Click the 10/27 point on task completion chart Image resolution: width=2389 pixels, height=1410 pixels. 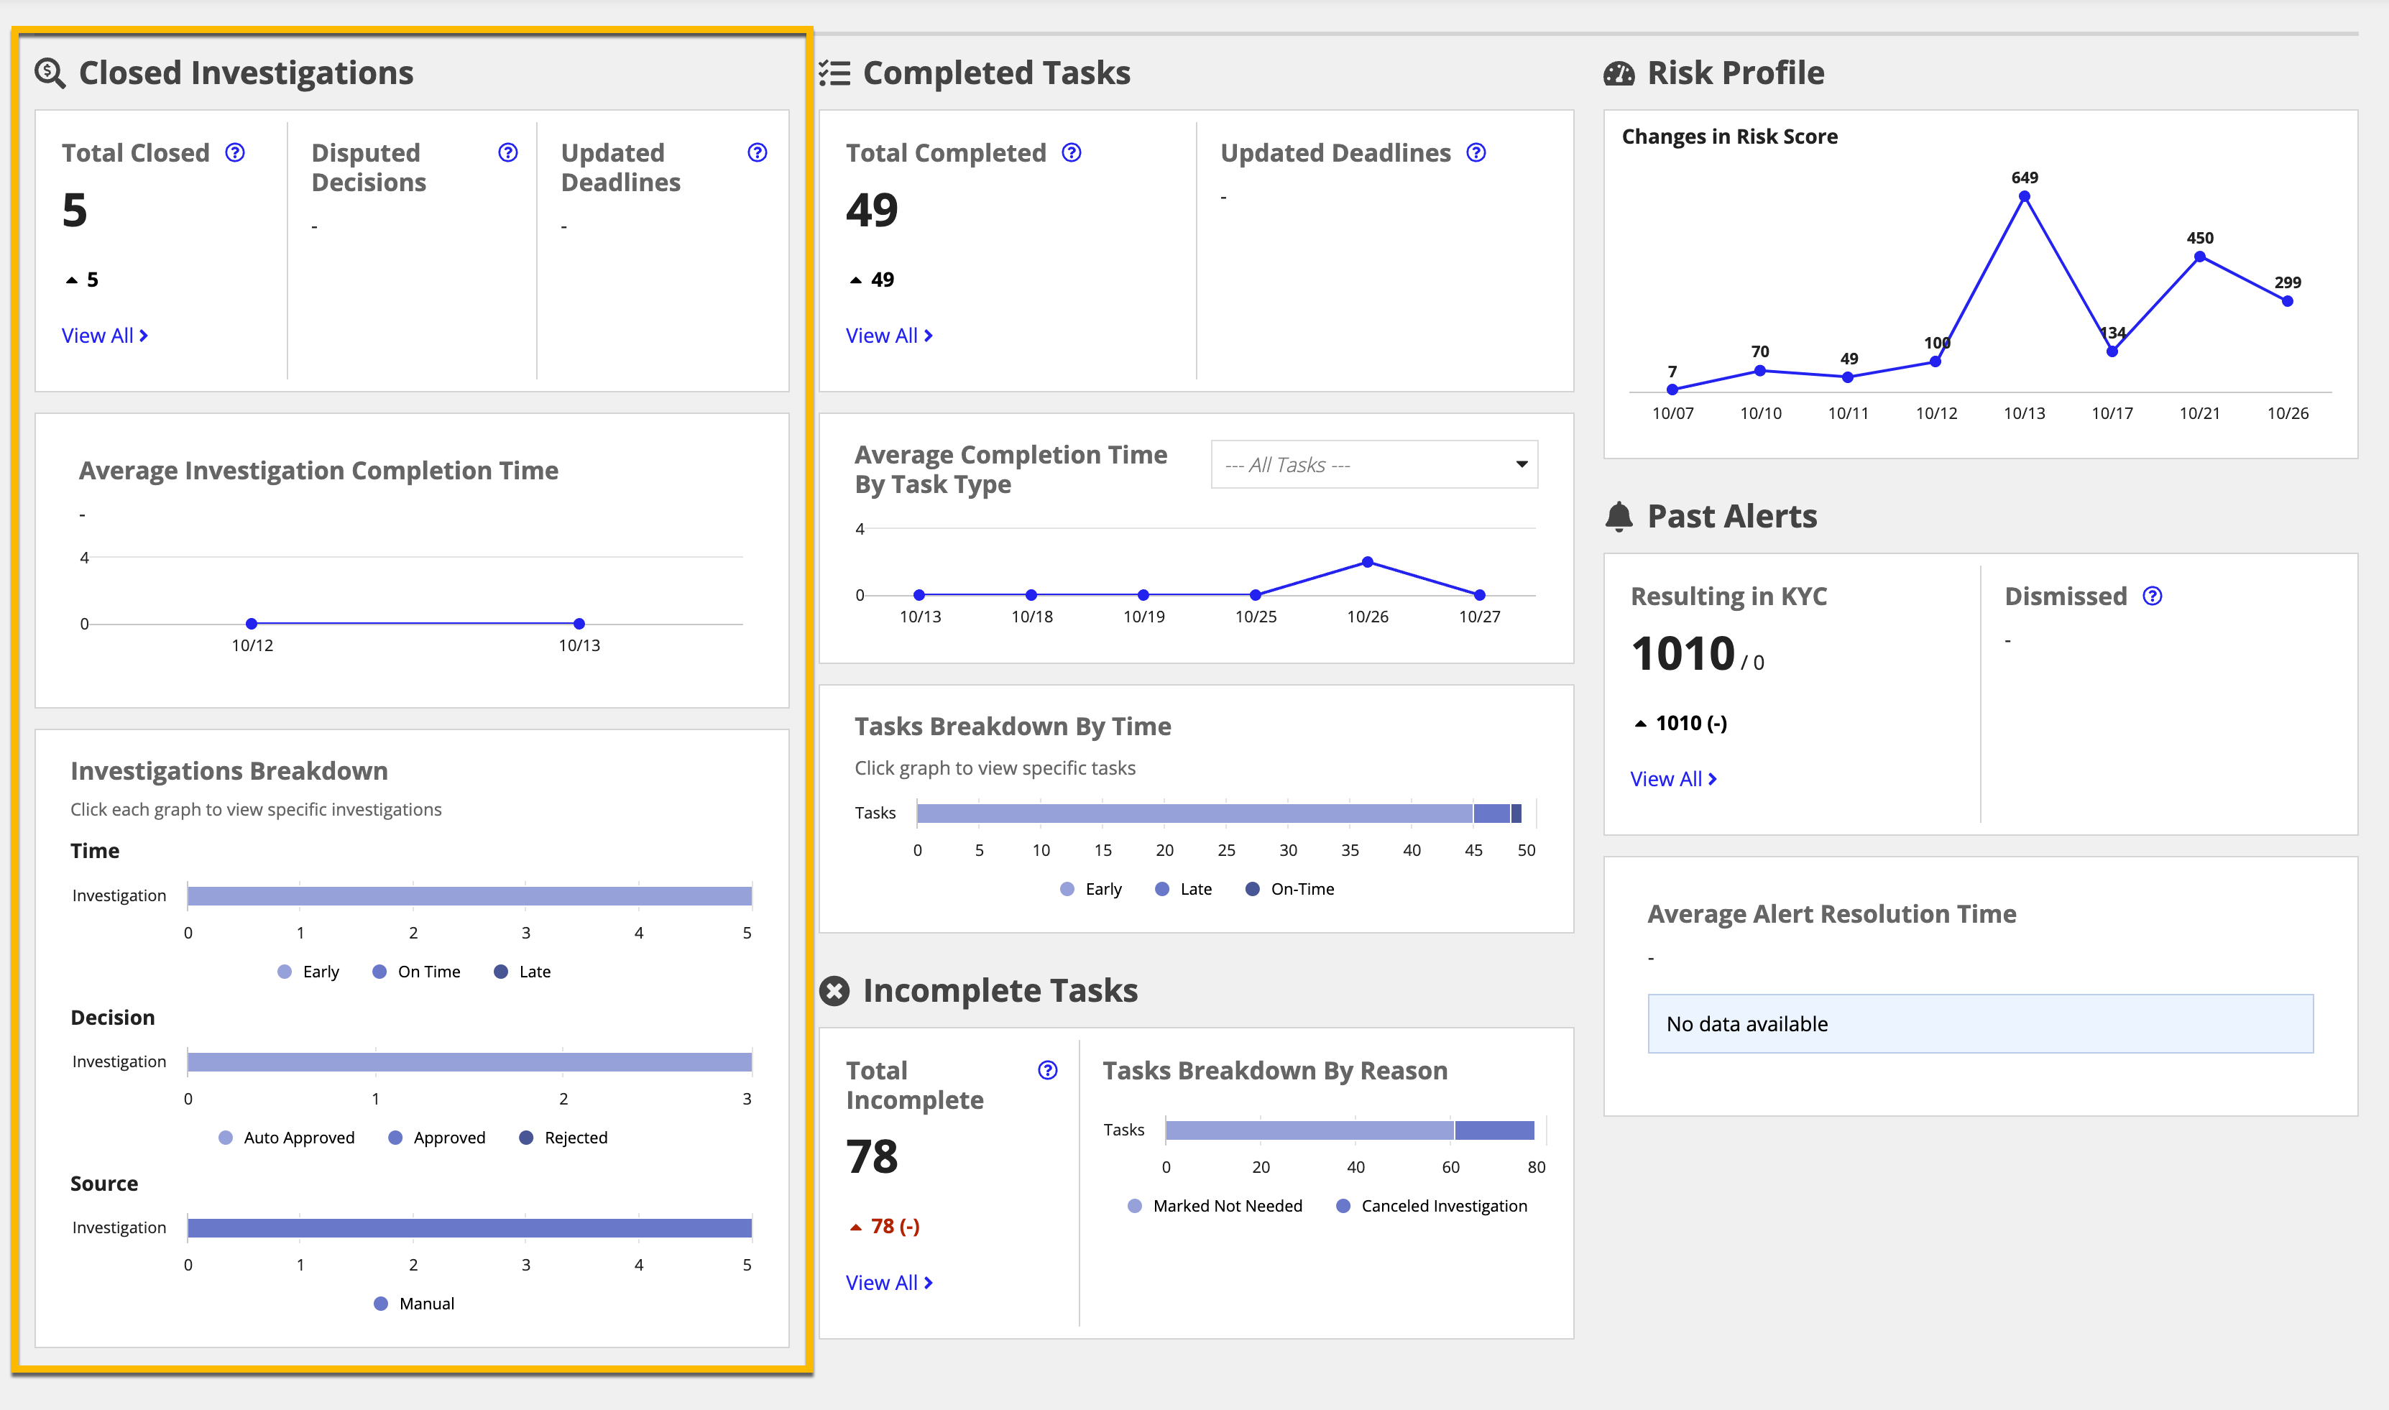1480,595
